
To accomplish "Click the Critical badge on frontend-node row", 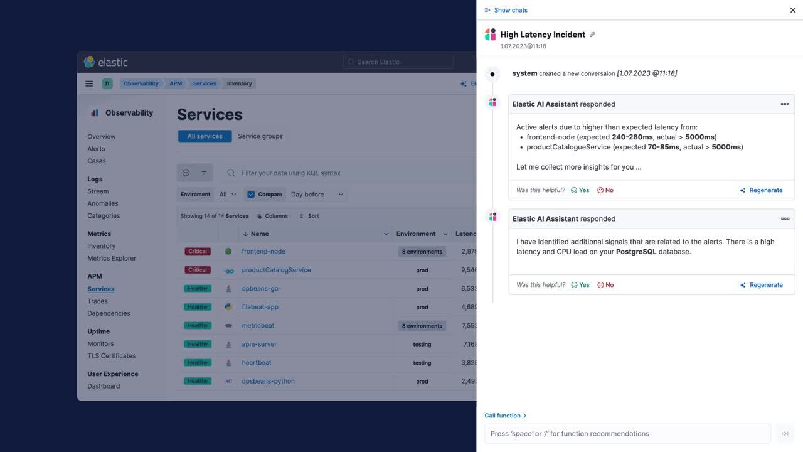I will tap(198, 252).
